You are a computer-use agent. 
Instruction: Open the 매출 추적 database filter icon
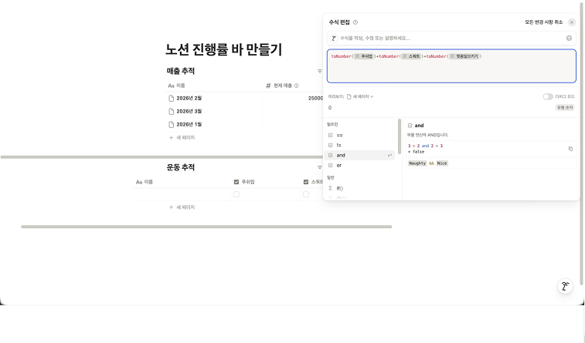[320, 72]
